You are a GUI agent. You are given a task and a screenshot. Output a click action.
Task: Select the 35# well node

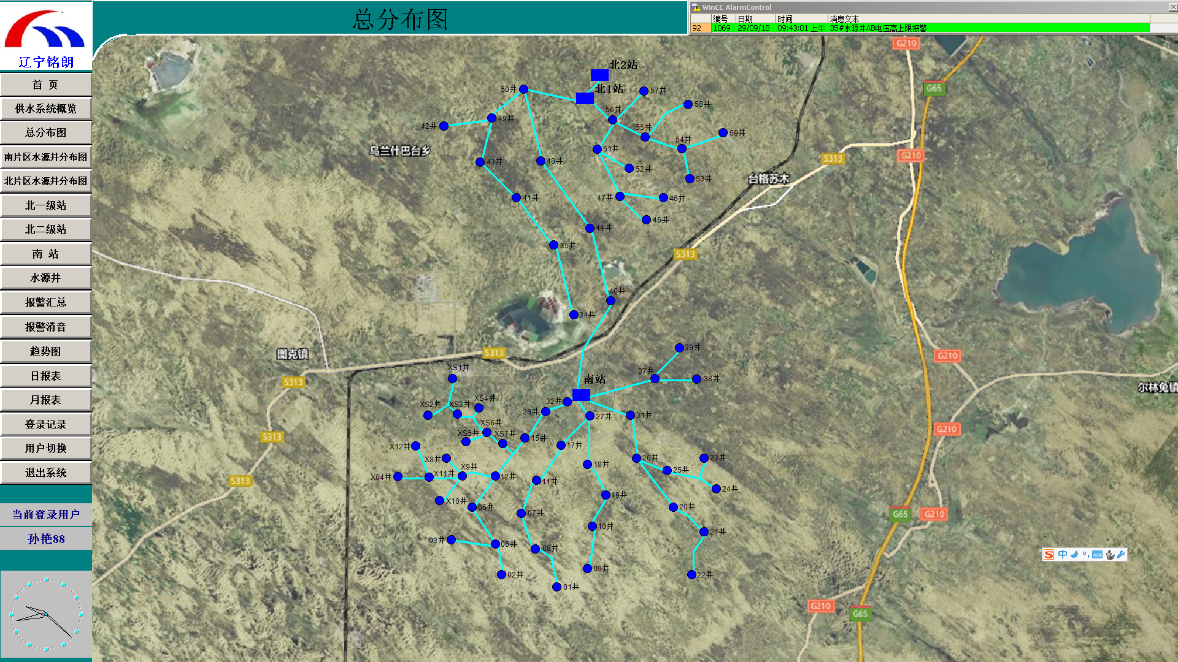(553, 245)
